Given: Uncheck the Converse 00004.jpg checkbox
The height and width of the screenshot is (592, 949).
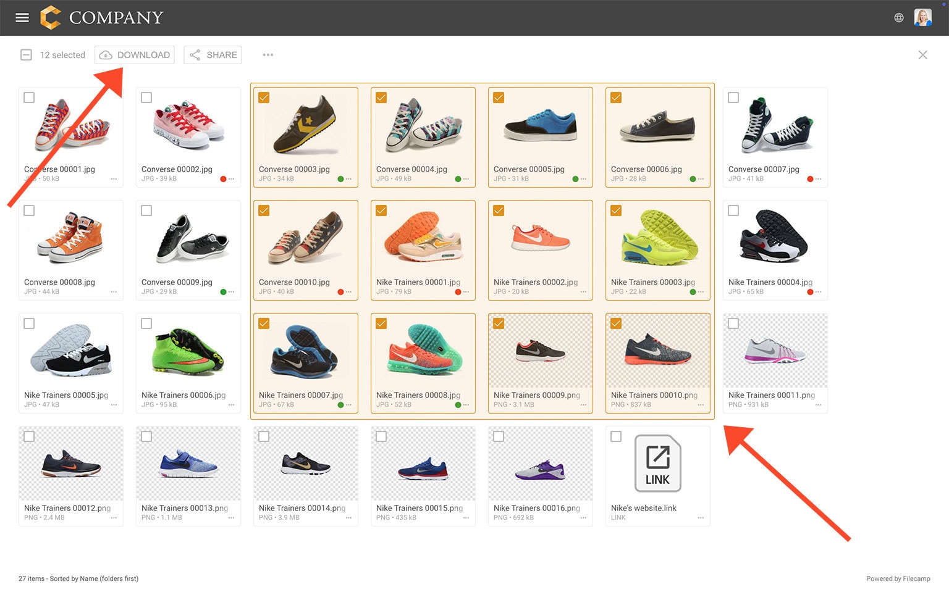Looking at the screenshot, I should click(x=381, y=98).
